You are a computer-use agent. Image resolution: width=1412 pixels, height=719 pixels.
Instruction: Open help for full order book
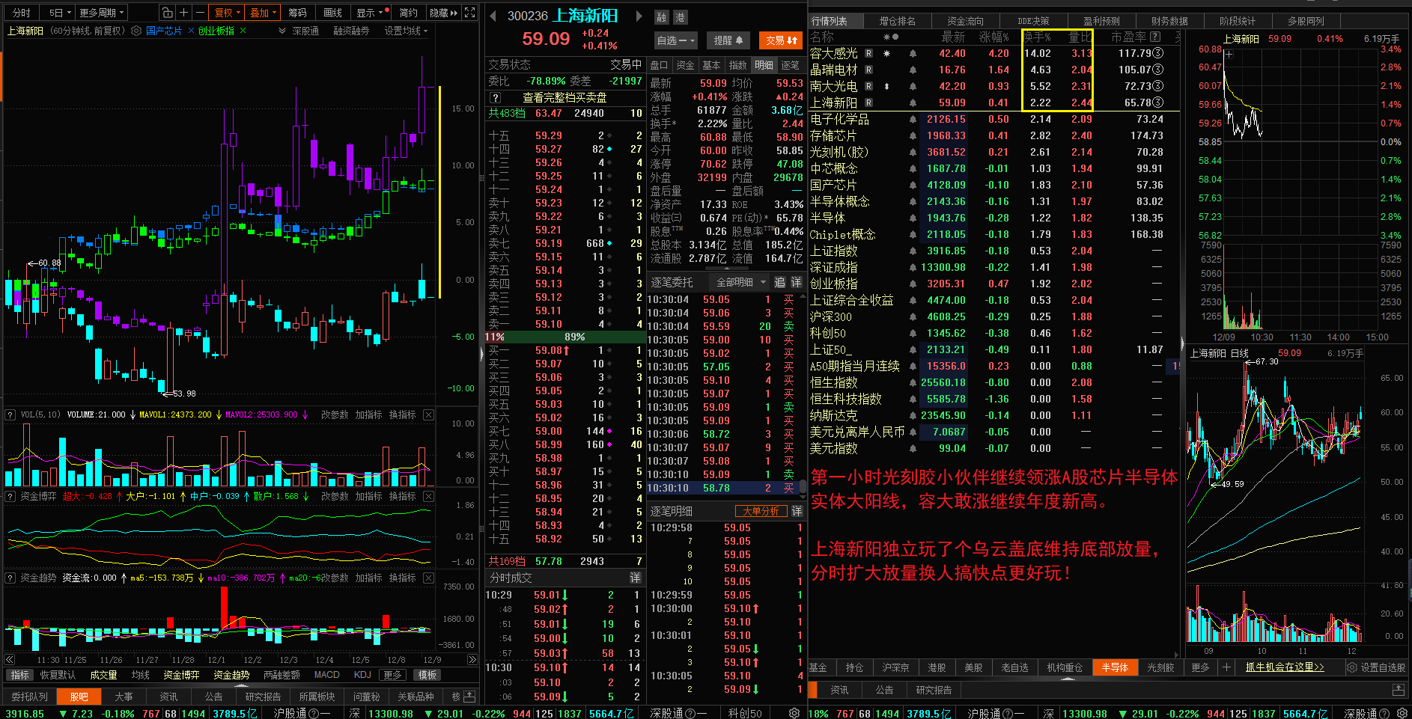pos(495,98)
